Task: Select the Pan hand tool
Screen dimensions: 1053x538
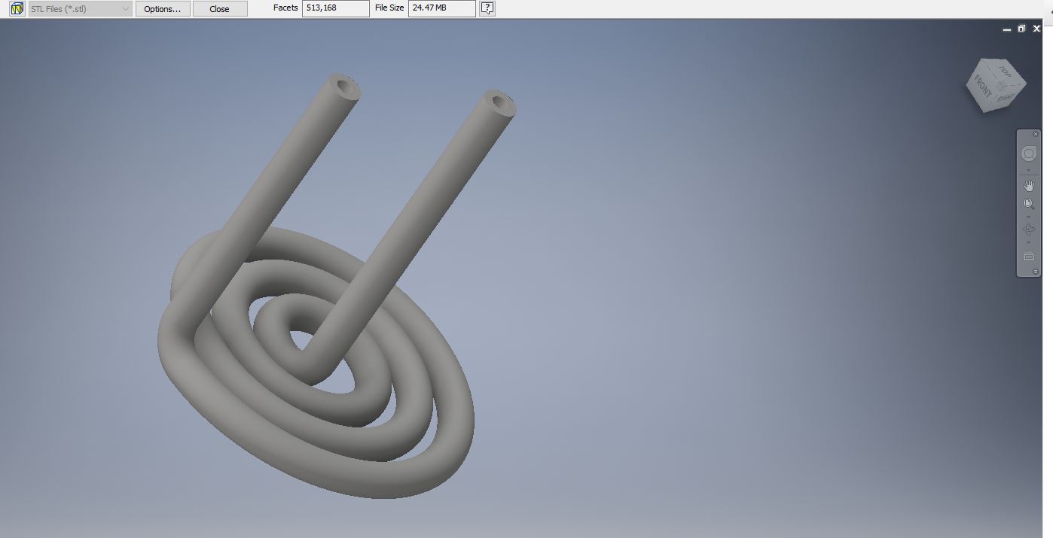Action: click(1028, 185)
